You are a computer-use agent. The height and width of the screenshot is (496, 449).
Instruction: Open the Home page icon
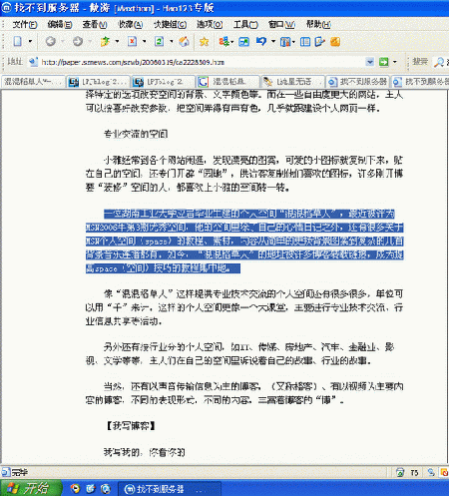(184, 42)
